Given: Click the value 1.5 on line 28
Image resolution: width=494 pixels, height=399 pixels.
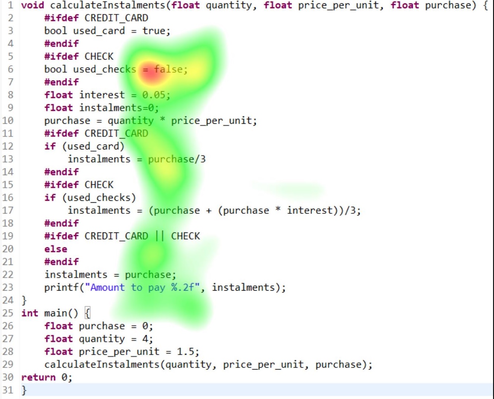Looking at the screenshot, I should point(185,352).
